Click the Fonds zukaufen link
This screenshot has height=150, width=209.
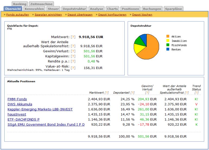pos(17,15)
